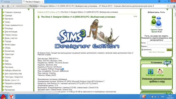
Task: Click the guest users avatar icon
Action: click(x=156, y=21)
